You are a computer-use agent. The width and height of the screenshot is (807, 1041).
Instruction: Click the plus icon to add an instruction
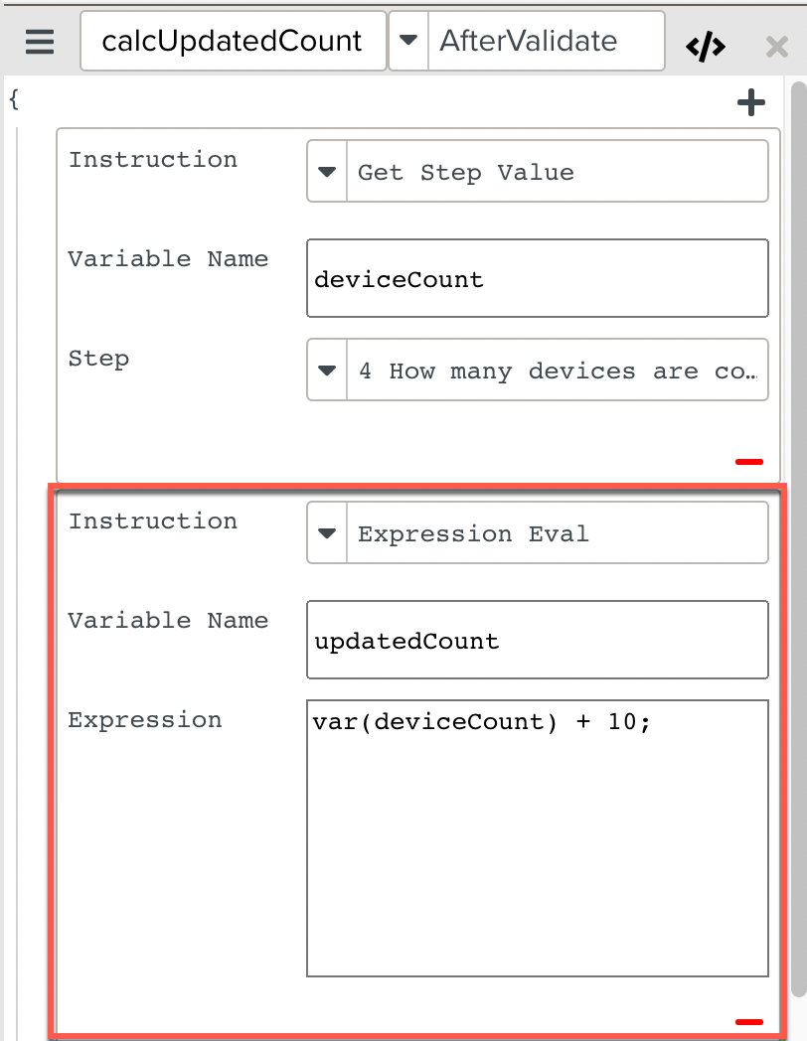752,101
